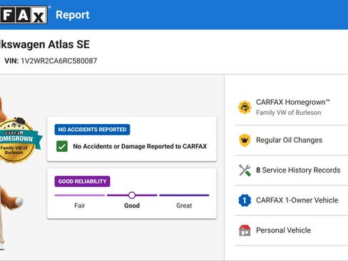348x261 pixels.
Task: Click the Regular Oil Changes shield icon
Action: [x=245, y=140]
